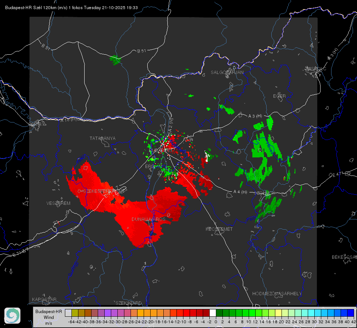
Task: Click the VESZPREM city label
Action: (58, 203)
